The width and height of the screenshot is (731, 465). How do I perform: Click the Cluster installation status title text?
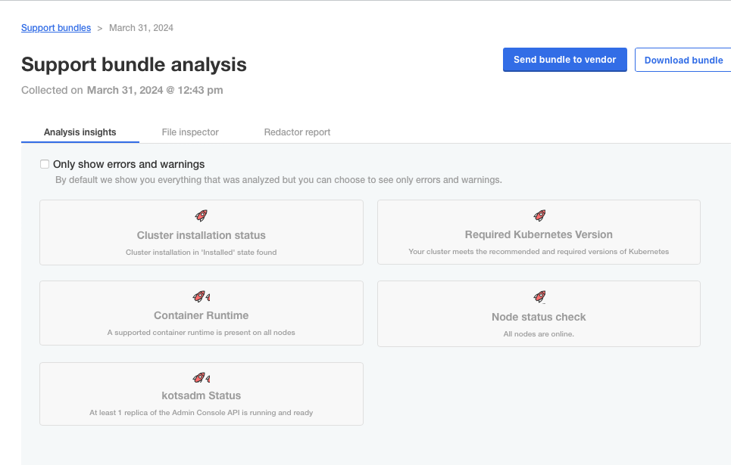tap(201, 235)
